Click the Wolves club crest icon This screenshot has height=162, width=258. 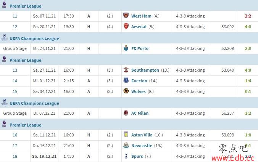click(x=126, y=91)
